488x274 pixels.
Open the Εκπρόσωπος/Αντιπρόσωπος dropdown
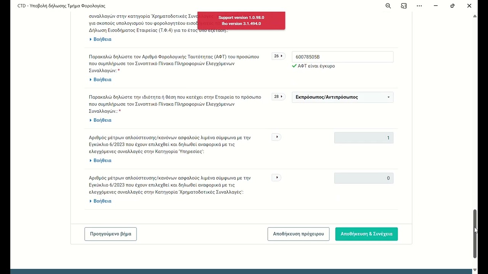tap(342, 97)
